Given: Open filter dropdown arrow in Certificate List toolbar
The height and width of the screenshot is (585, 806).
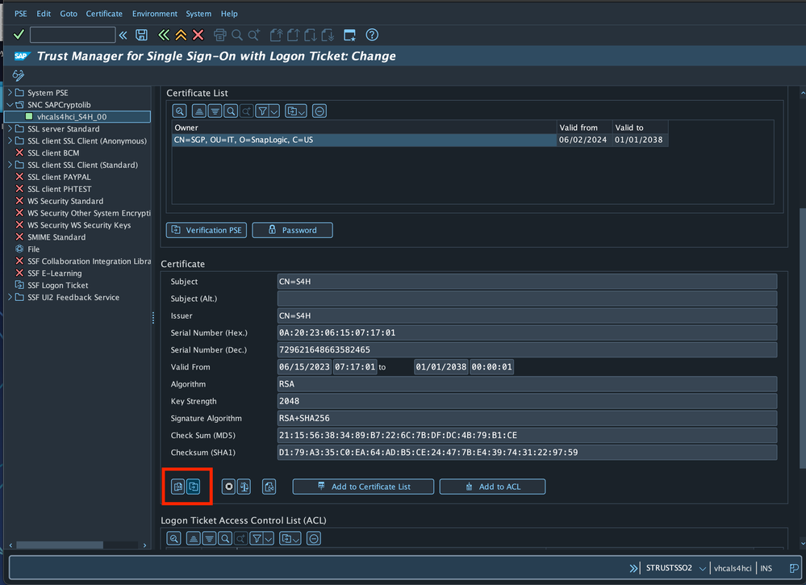Looking at the screenshot, I should point(274,111).
